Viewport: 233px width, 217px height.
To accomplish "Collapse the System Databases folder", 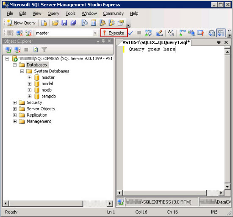I will coord(22,71).
